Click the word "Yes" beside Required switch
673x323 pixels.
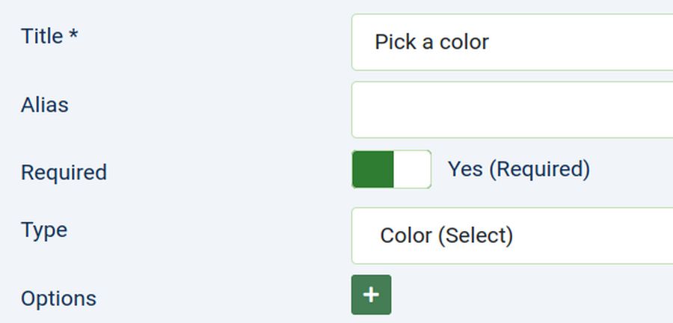465,169
